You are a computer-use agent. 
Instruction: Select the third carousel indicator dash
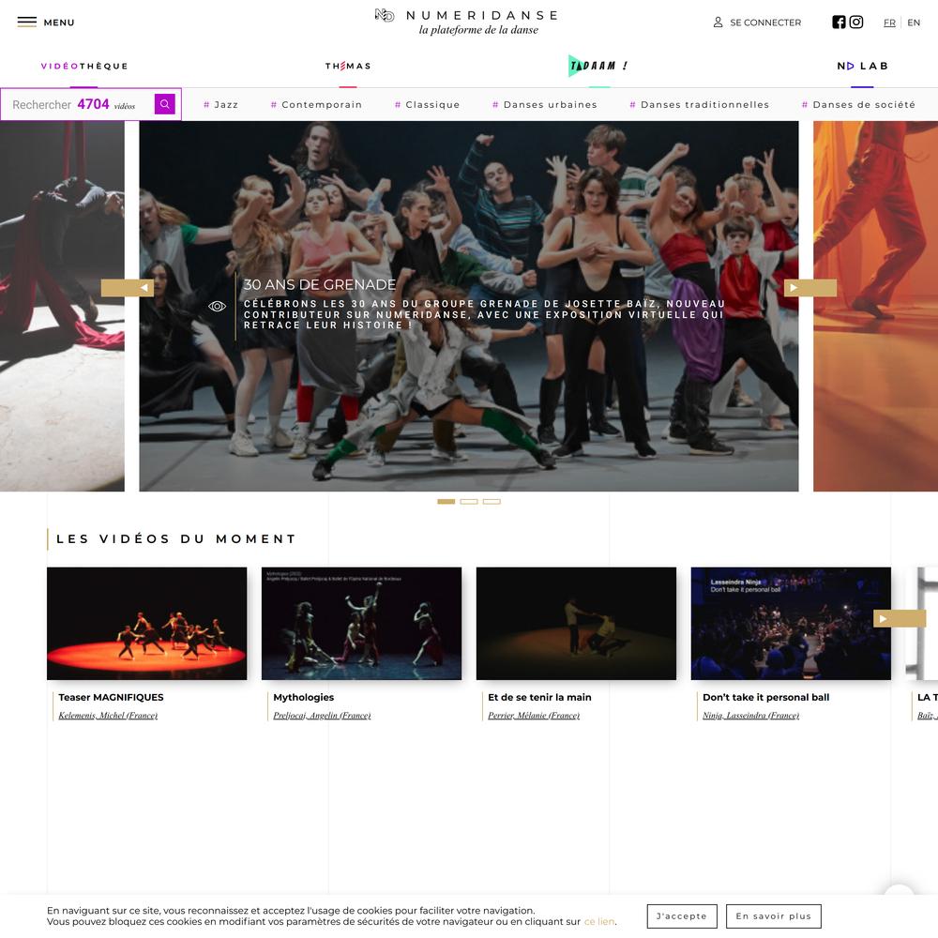(492, 501)
